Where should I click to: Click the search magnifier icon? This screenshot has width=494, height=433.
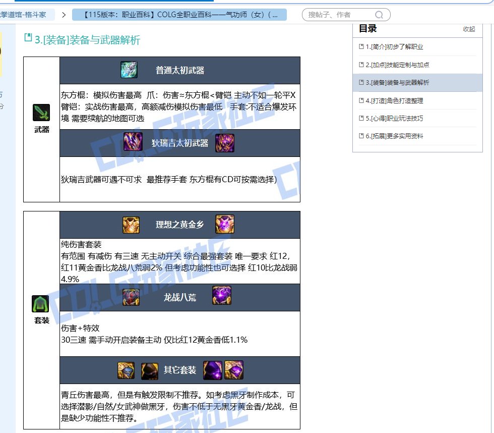[379, 15]
